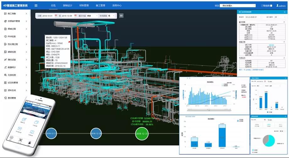Image resolution: width=289 pixels, height=158 pixels.
Task: Toggle the 三维视图 checkbox
Action: click(x=272, y=6)
